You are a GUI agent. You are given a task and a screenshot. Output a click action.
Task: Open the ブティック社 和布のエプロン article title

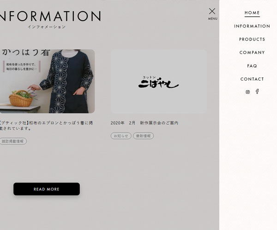[x=46, y=126]
